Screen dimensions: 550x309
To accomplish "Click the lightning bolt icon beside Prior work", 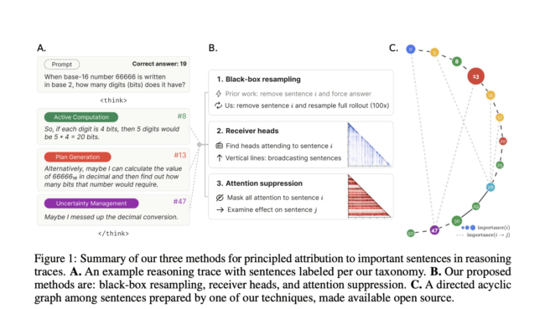I will (x=219, y=94).
